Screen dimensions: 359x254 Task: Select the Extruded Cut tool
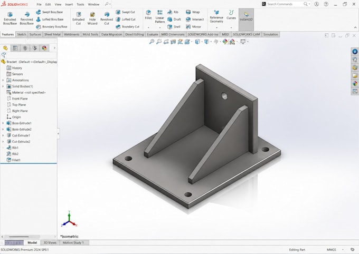(78, 18)
